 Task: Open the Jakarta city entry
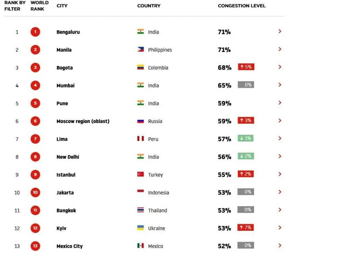(x=65, y=192)
